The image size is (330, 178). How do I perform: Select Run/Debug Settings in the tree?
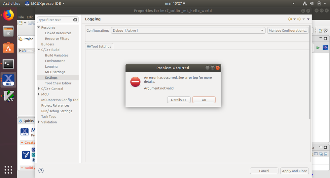click(56, 111)
